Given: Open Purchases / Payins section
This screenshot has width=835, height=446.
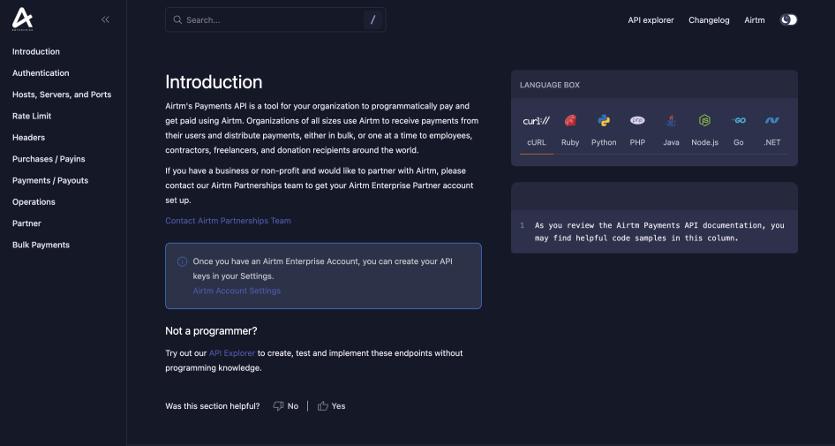Looking at the screenshot, I should [x=49, y=159].
